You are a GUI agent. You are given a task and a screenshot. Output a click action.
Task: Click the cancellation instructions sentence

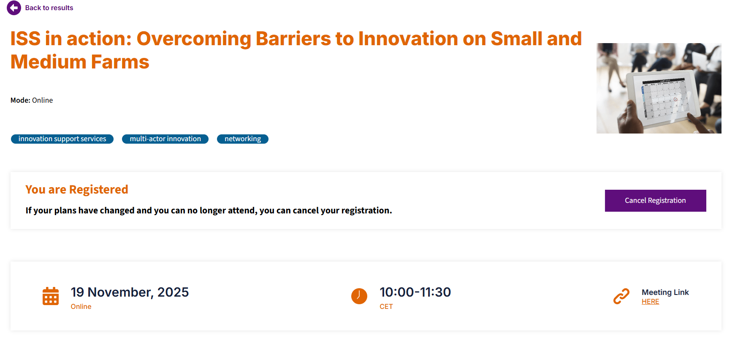pyautogui.click(x=209, y=210)
